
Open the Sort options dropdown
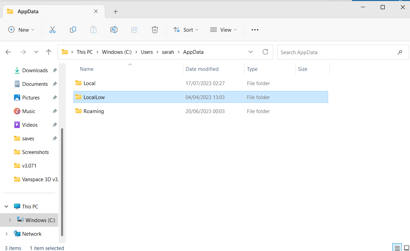[186, 30]
